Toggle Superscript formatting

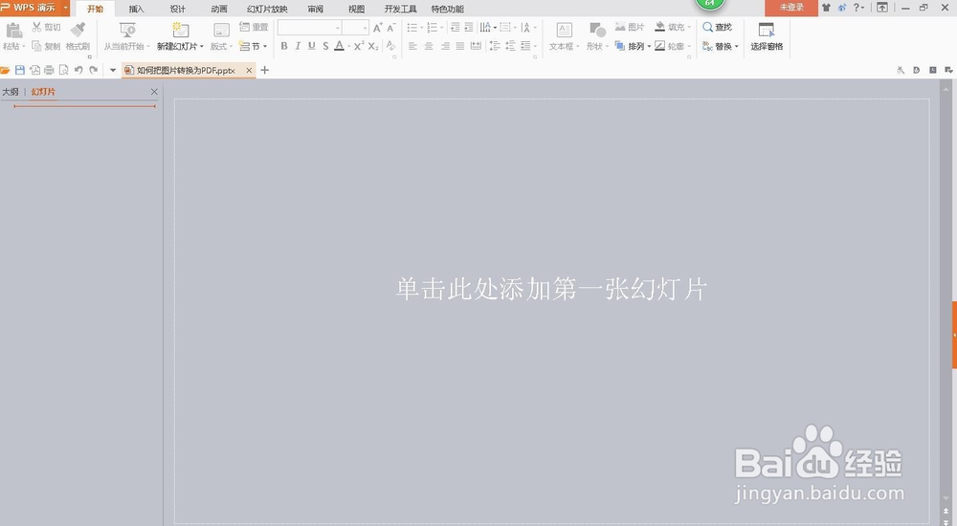coord(359,46)
